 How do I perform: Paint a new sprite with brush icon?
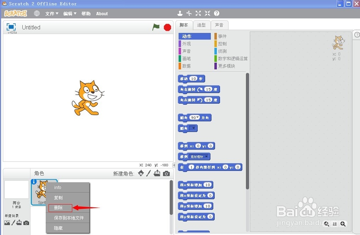coord(149,173)
